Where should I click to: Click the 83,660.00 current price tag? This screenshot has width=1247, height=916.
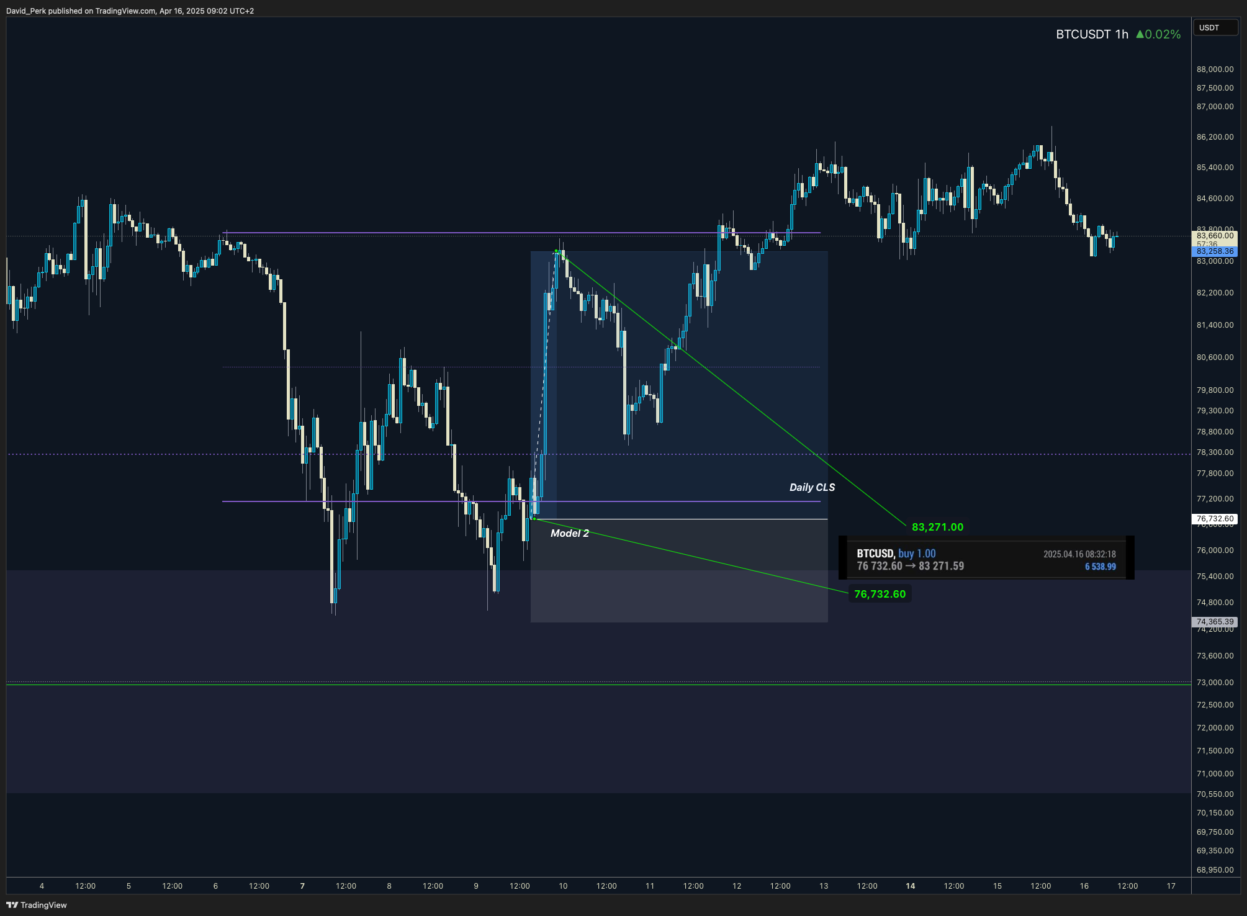point(1215,236)
